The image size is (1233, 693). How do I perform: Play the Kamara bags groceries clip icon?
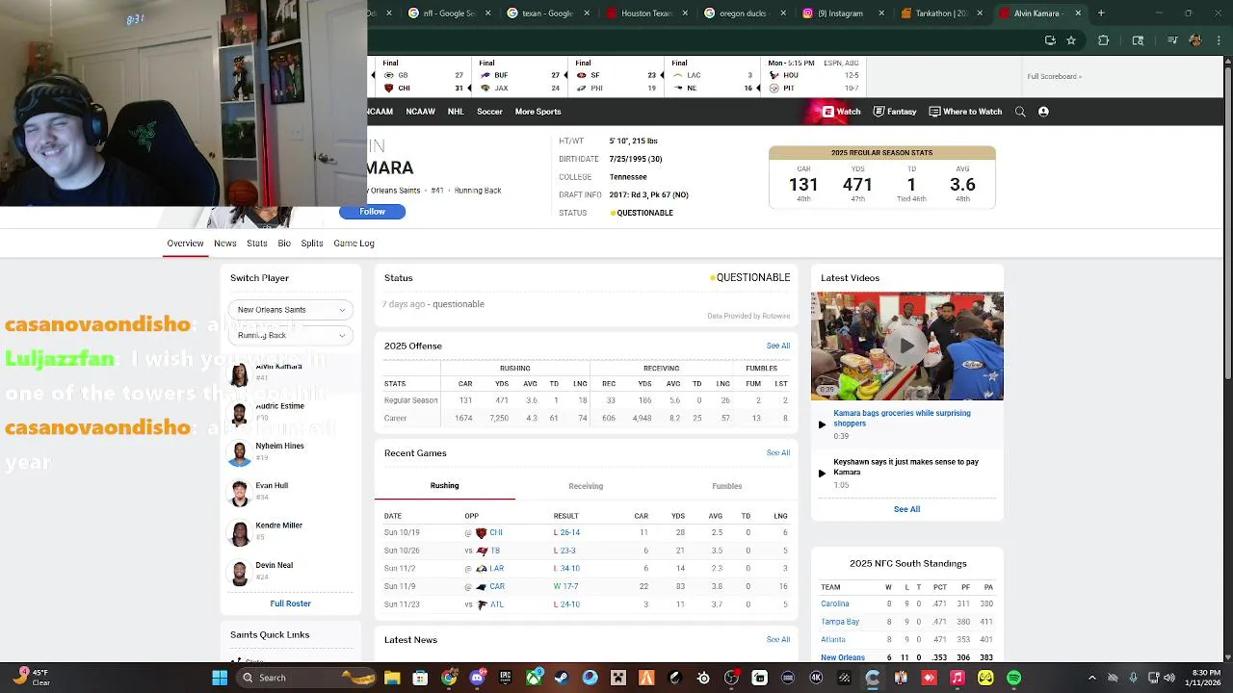(822, 424)
